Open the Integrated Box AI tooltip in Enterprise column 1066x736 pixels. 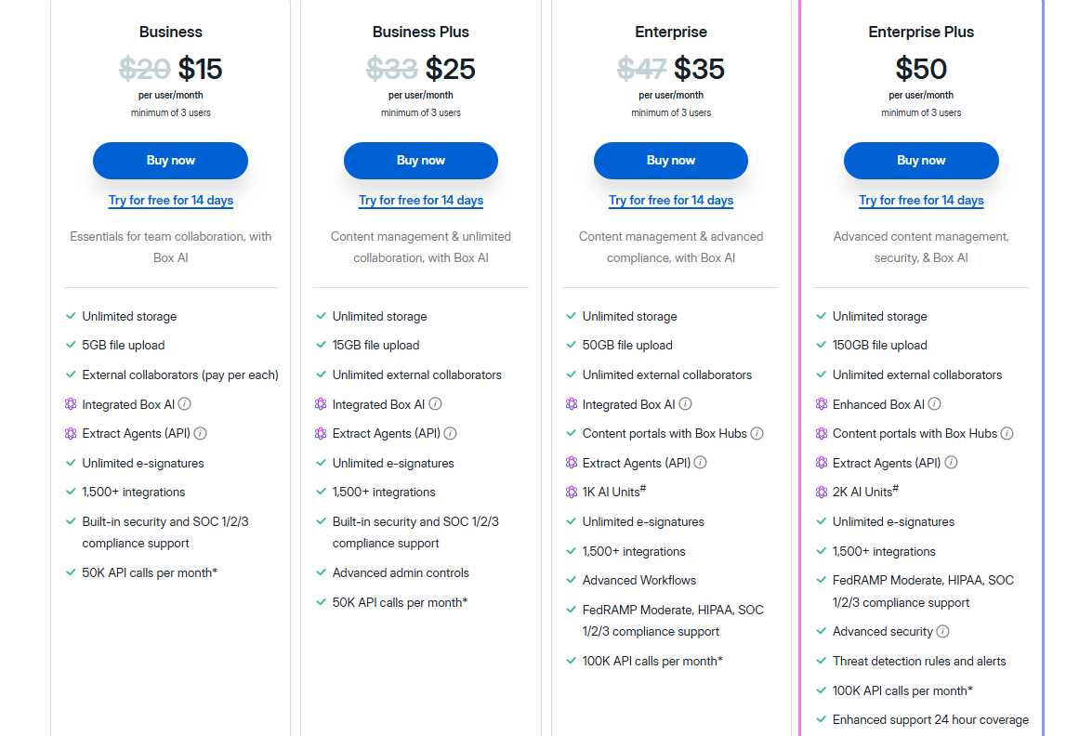click(x=685, y=404)
